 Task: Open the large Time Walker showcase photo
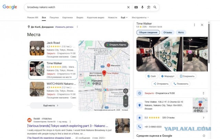coord(159,54)
